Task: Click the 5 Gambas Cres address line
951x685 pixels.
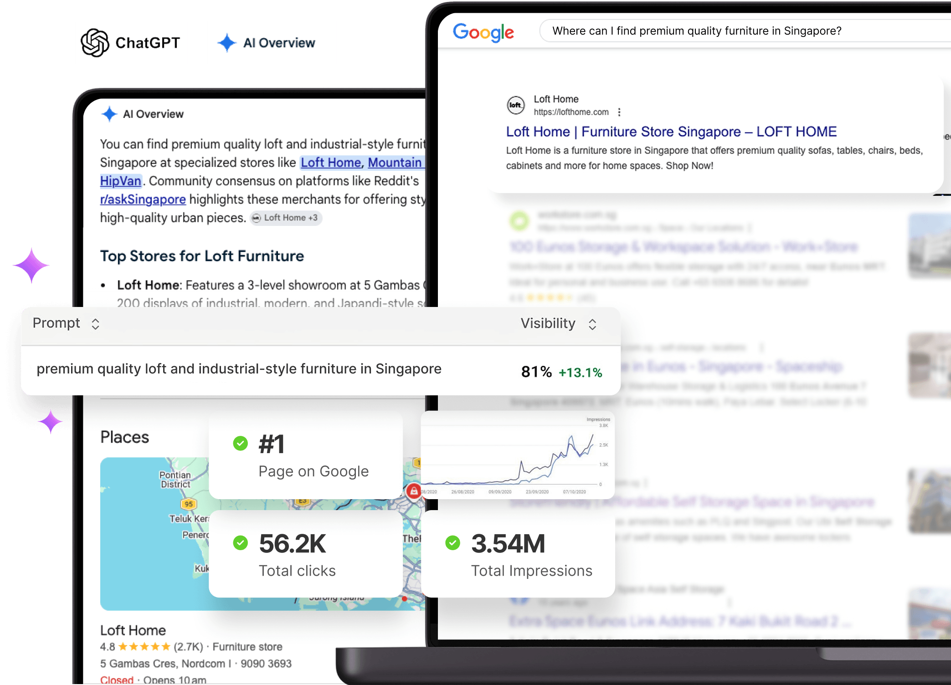Action: [x=196, y=664]
